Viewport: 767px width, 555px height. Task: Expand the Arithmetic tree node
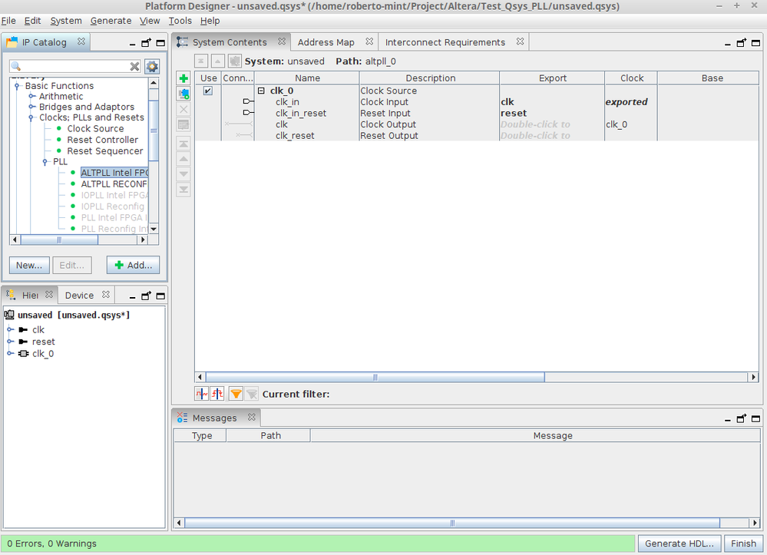point(31,96)
